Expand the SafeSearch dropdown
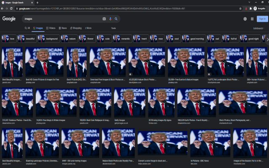Viewport: 269px width, 168px height. click(259, 29)
